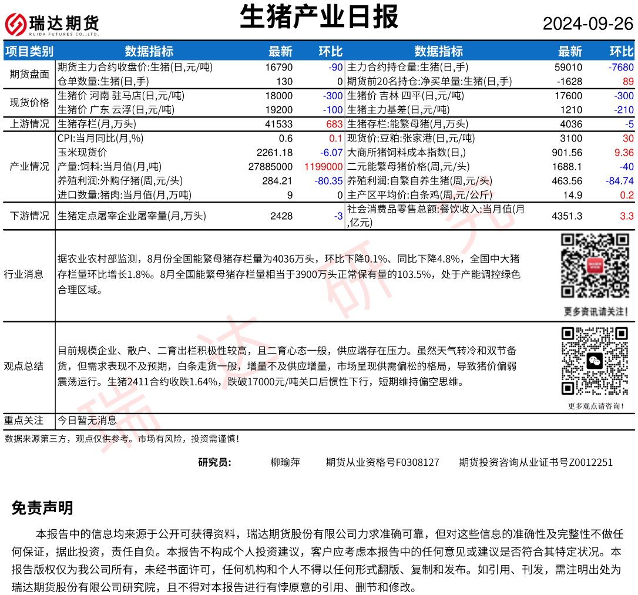Image resolution: width=638 pixels, height=595 pixels.
Task: Click the Ruida Futures logo
Action: coord(52,25)
